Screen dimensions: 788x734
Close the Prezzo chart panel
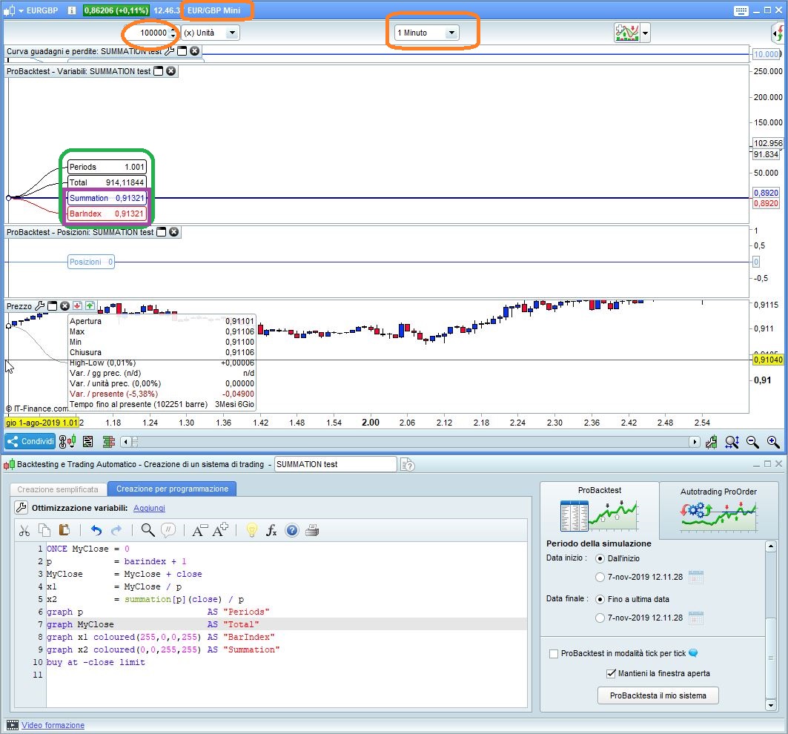coord(64,305)
